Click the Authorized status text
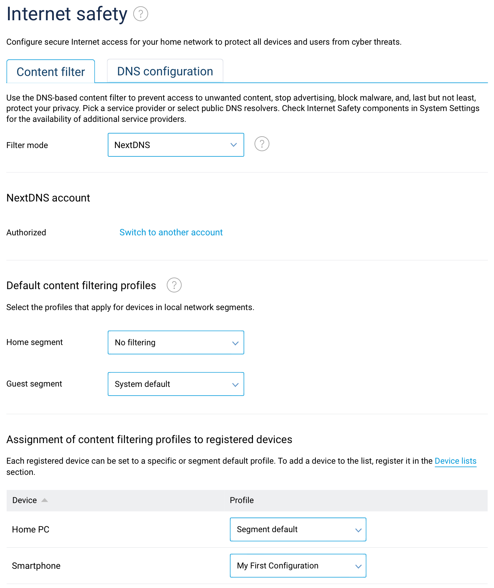This screenshot has width=494, height=588. pos(26,233)
